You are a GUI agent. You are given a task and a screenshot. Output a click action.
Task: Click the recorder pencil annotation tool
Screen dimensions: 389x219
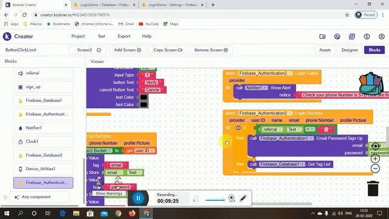tap(243, 198)
